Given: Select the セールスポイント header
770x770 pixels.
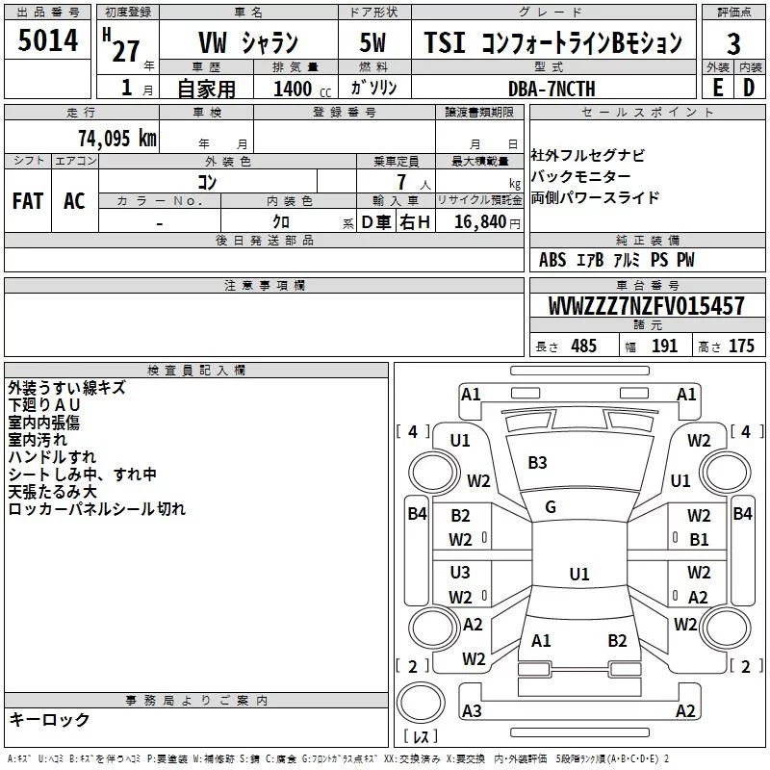Looking at the screenshot, I should point(647,113).
